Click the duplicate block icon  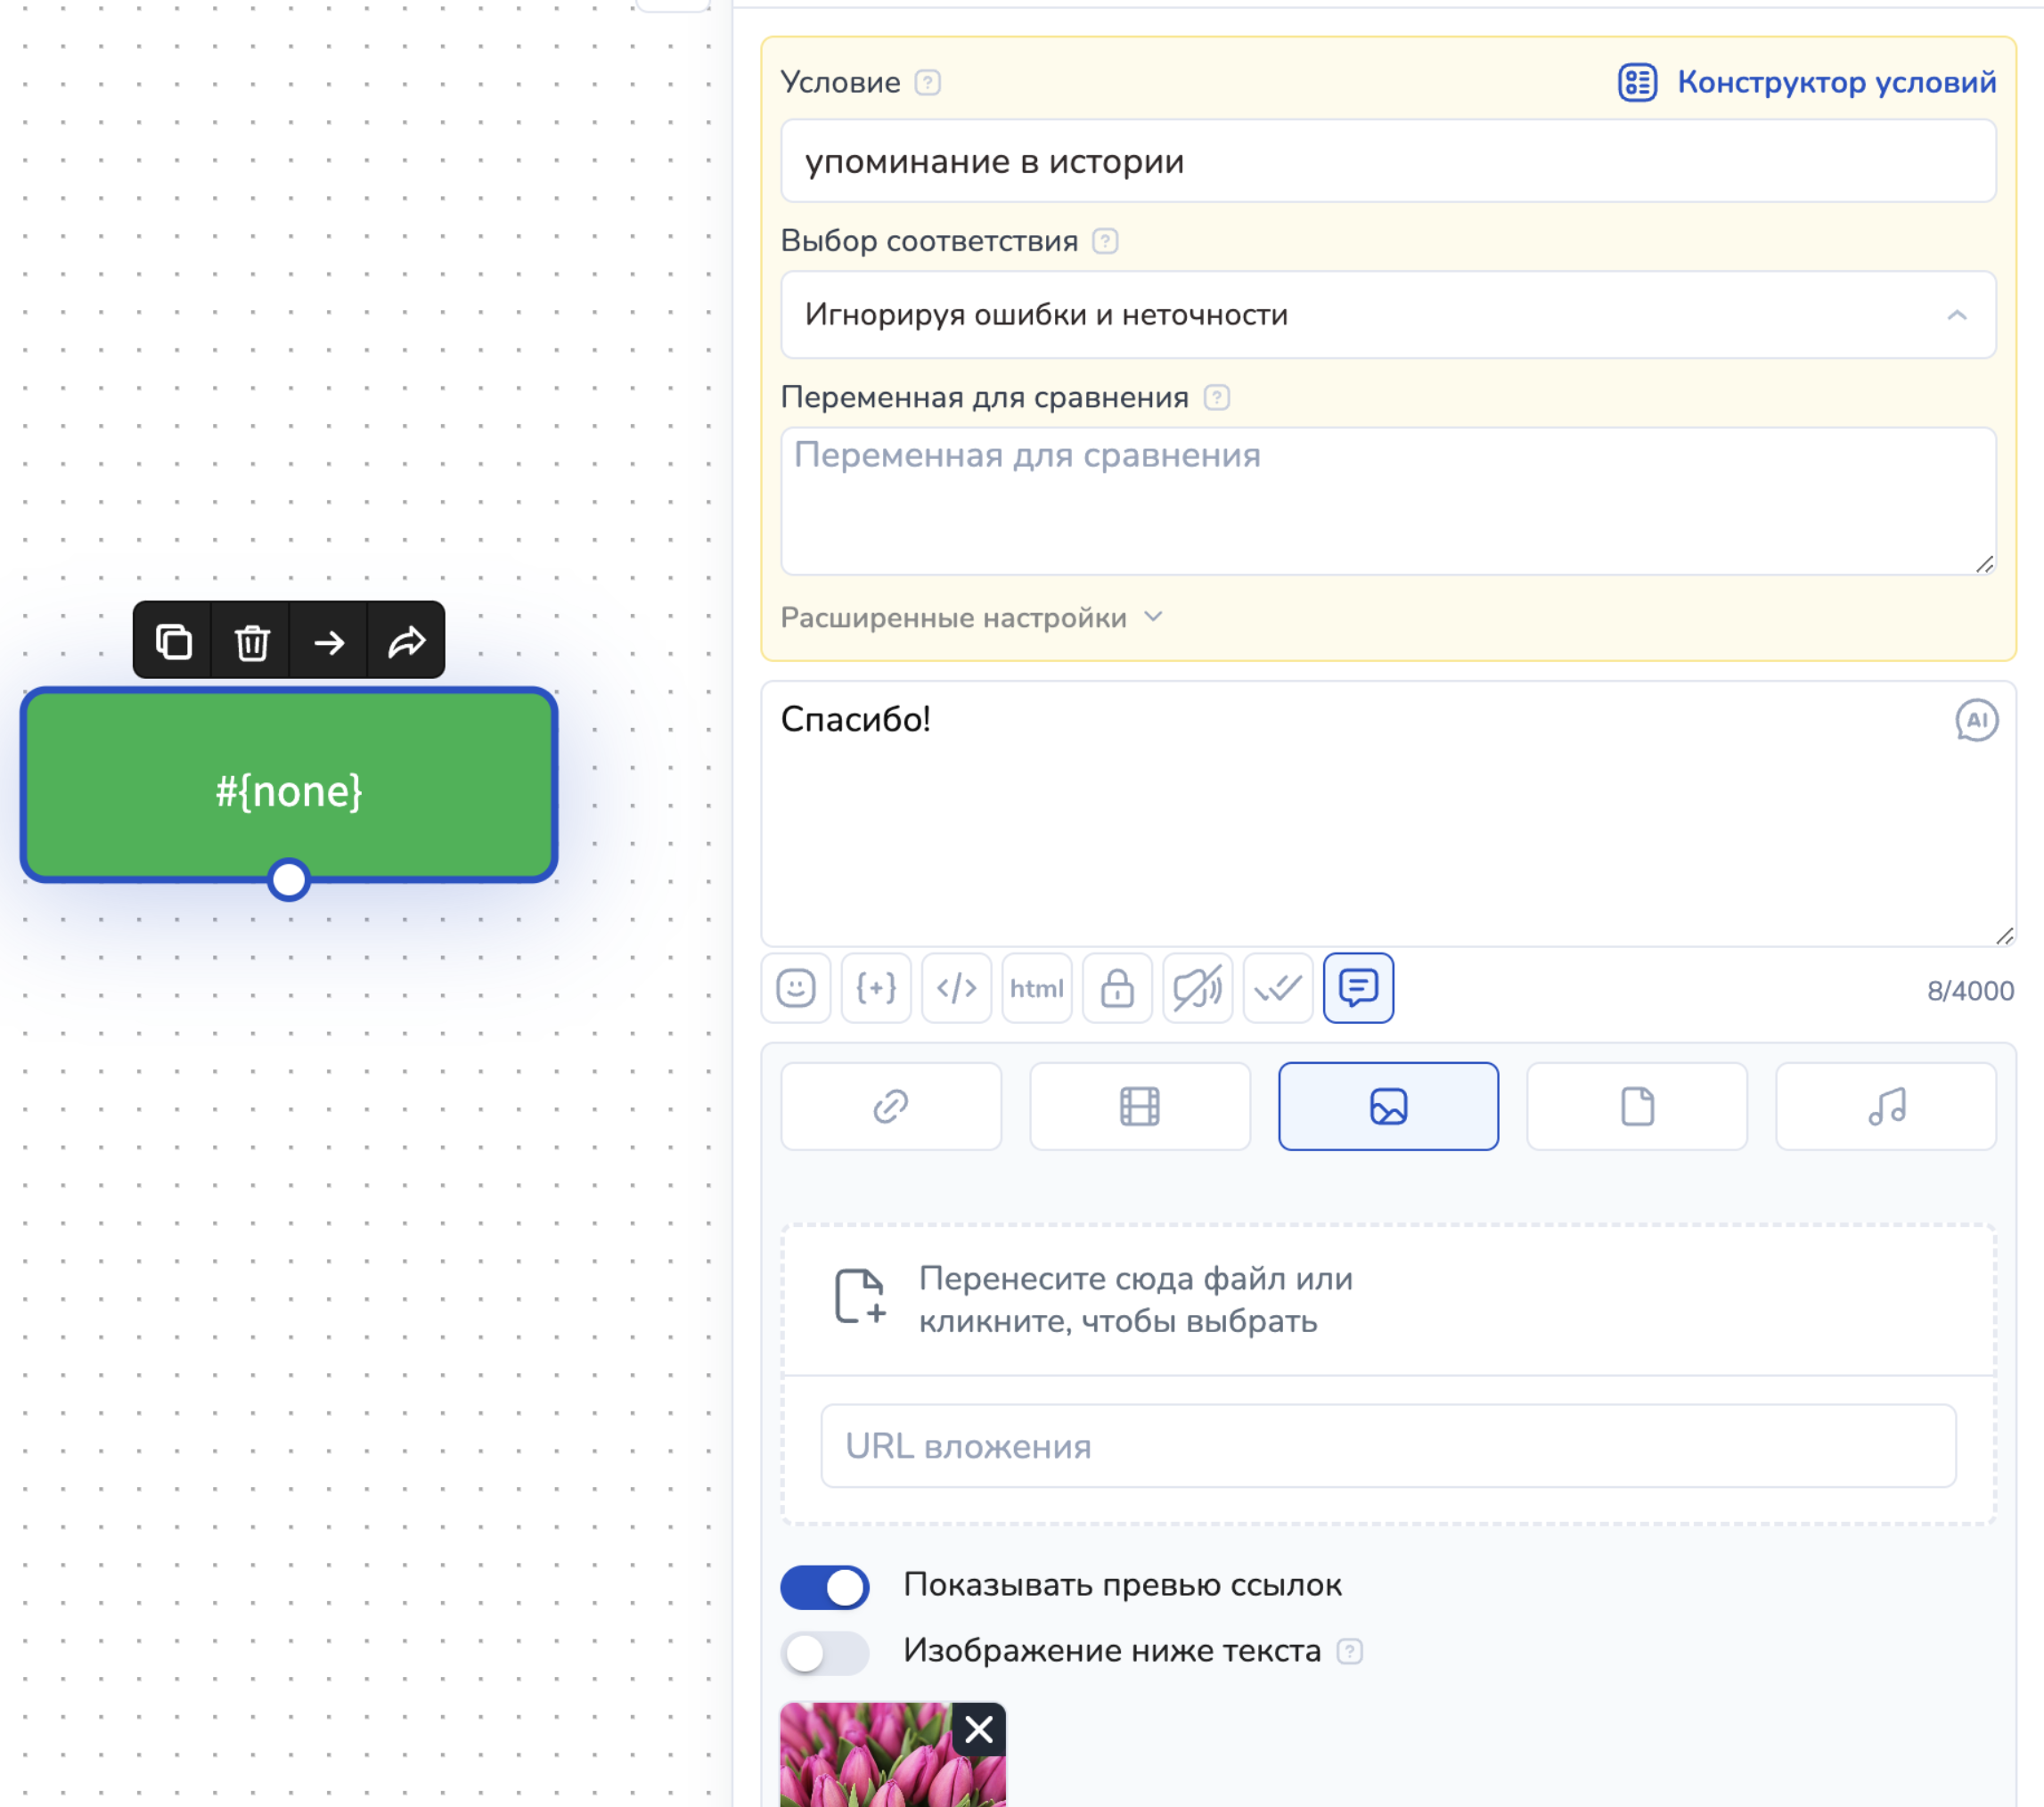(x=173, y=641)
